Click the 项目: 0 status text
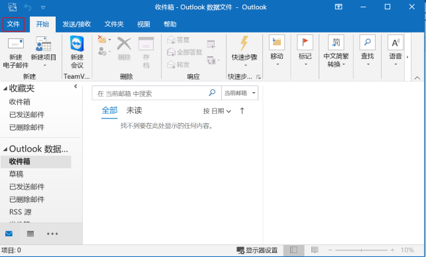The height and width of the screenshot is (257, 426). pos(11,250)
